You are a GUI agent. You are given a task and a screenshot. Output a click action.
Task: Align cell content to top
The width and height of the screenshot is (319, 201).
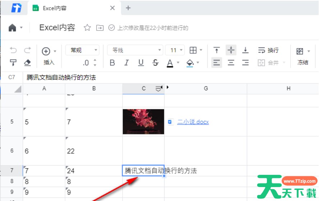(217, 50)
